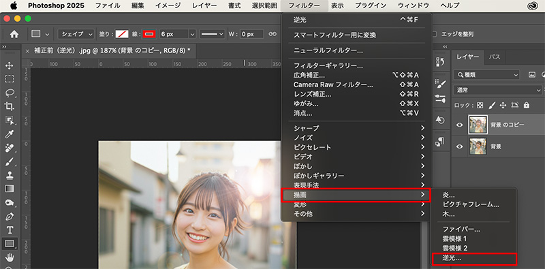The width and height of the screenshot is (545, 269).
Task: Toggle lock image pixels brush icon
Action: click(x=492, y=105)
